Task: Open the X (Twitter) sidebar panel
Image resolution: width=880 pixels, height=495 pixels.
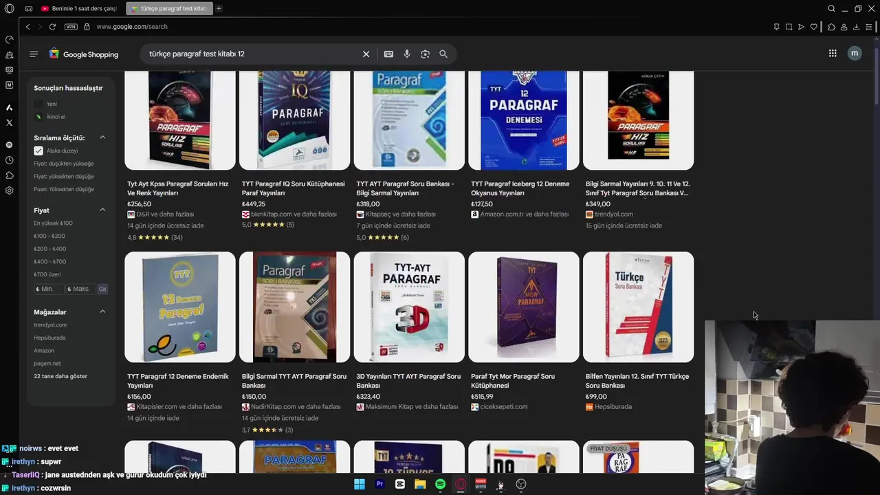Action: (9, 122)
